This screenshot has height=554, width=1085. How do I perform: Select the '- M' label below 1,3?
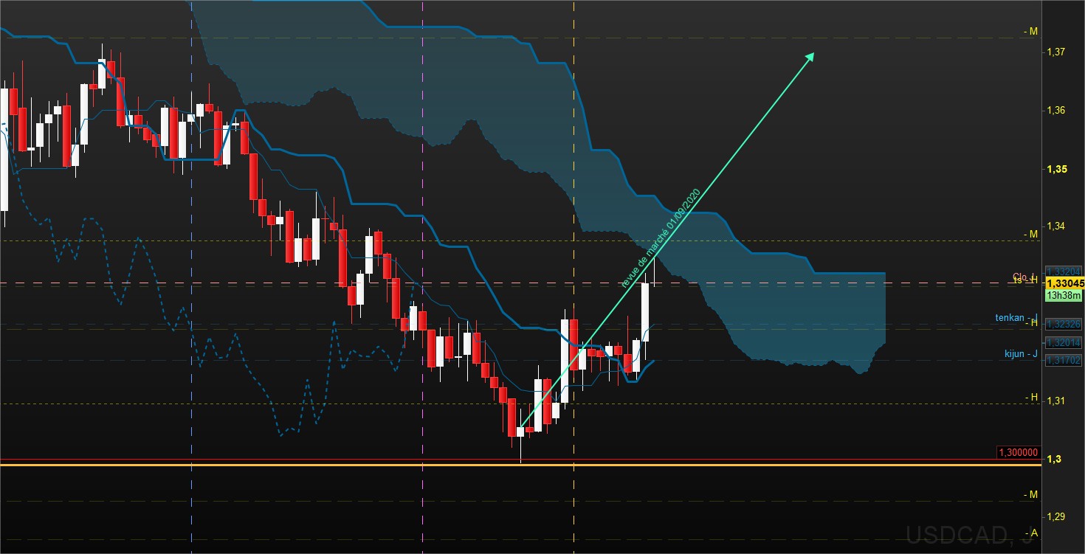[1031, 494]
